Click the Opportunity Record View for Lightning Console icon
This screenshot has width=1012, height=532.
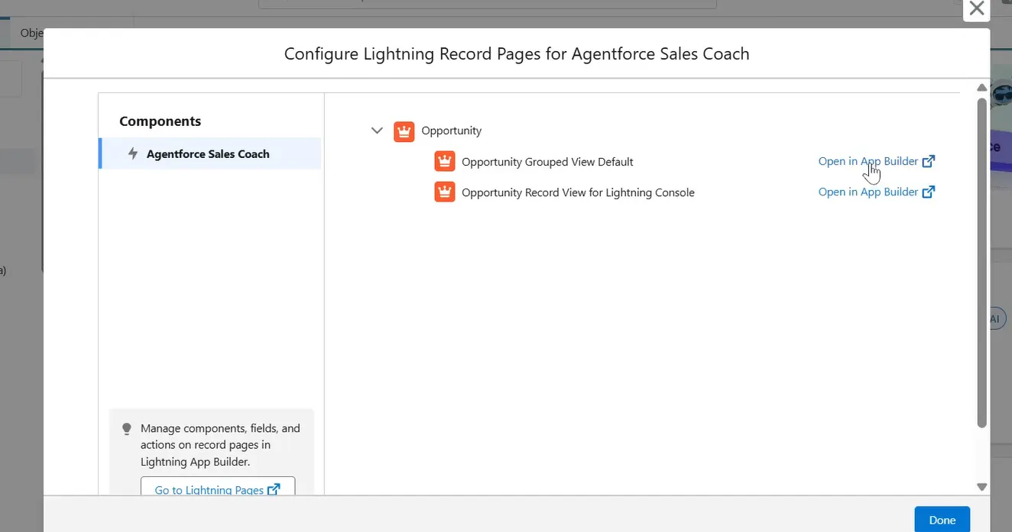tap(444, 192)
